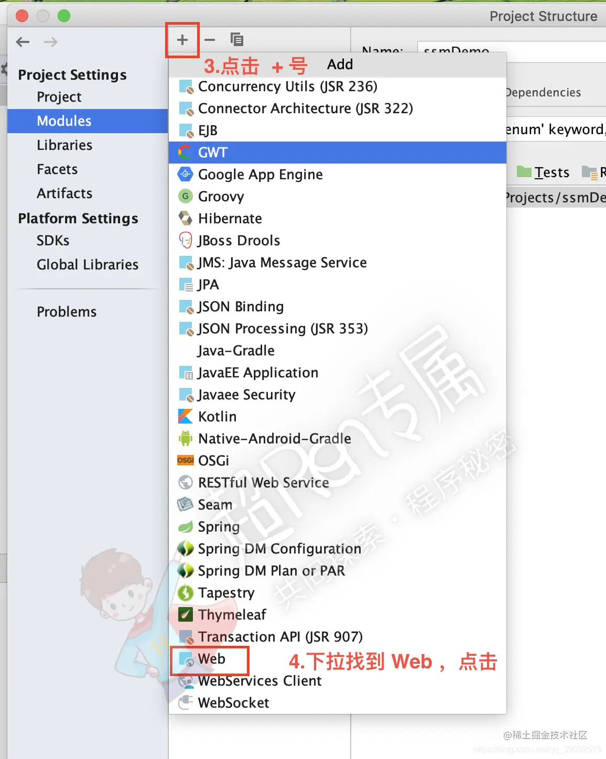
Task: Click the Seam icon
Action: pos(186,505)
